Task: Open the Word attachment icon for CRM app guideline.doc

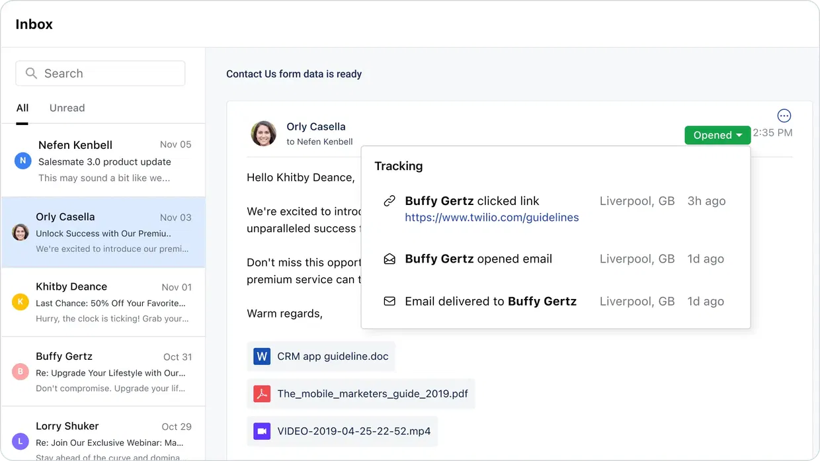Action: coord(262,356)
